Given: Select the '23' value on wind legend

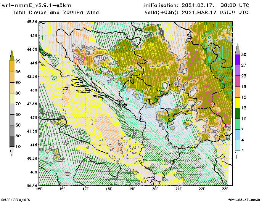Looking at the screenshot, I should tap(244, 76).
